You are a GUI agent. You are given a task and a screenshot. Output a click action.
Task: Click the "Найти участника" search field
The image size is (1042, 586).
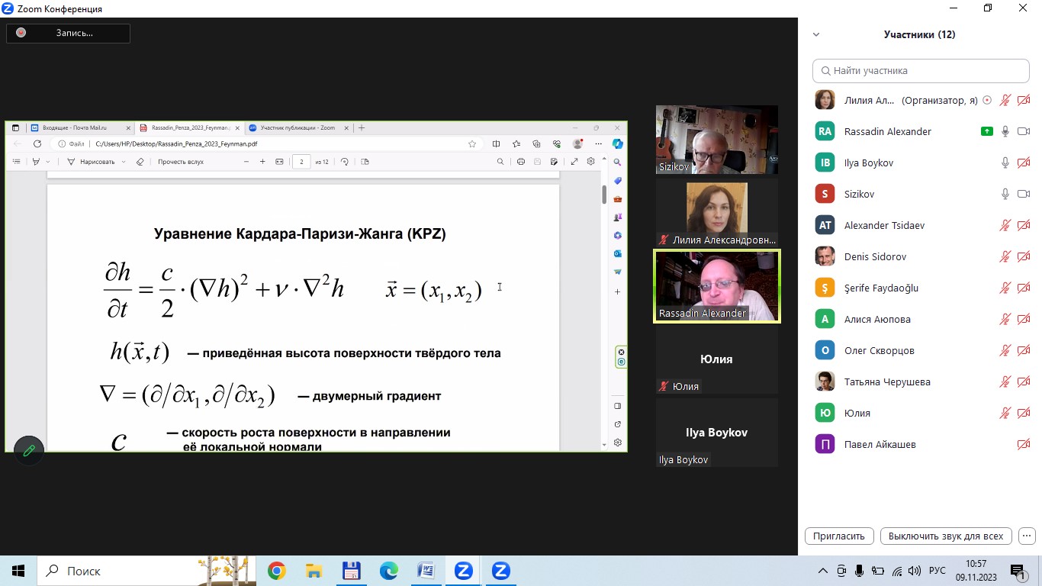click(x=921, y=70)
